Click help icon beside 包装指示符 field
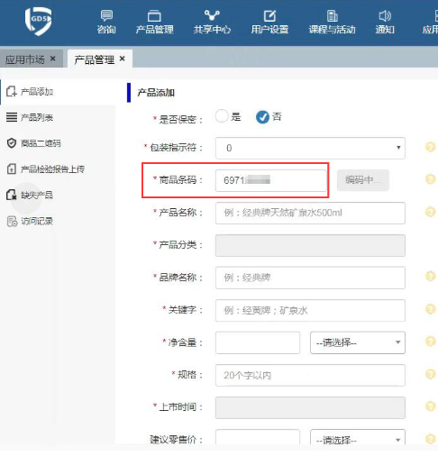The width and height of the screenshot is (438, 456). tap(430, 147)
